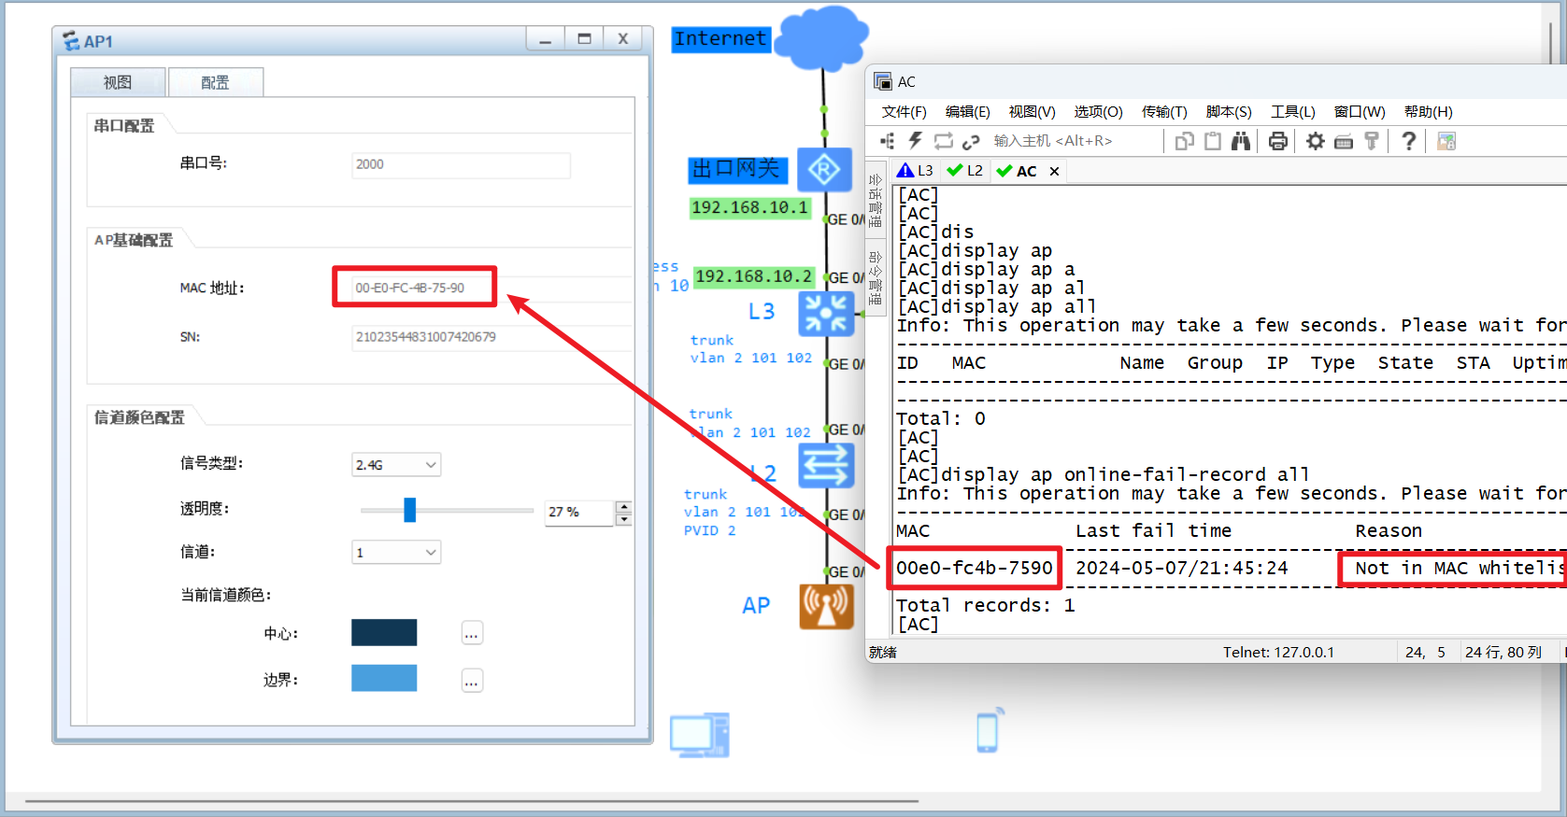The image size is (1567, 817).
Task: Open the 选项(O) menu
Action: 1098,112
